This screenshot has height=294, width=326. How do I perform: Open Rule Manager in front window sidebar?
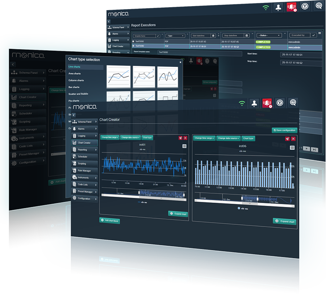point(84,171)
